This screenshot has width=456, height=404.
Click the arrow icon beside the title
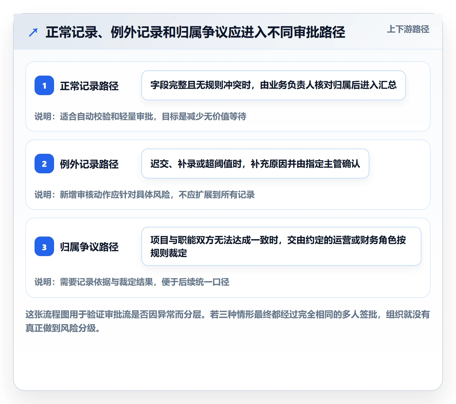(x=33, y=32)
